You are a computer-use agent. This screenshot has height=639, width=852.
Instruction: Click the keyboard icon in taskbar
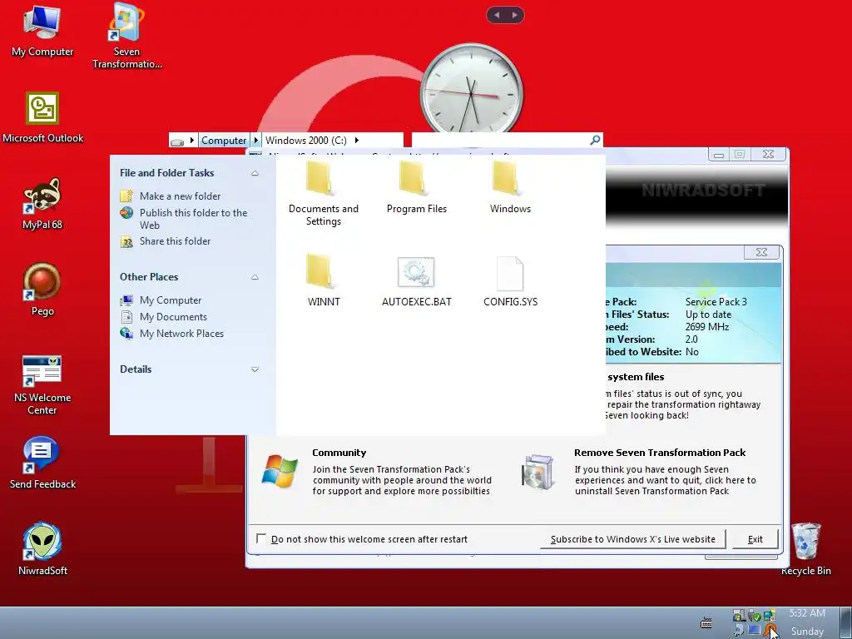point(706,623)
